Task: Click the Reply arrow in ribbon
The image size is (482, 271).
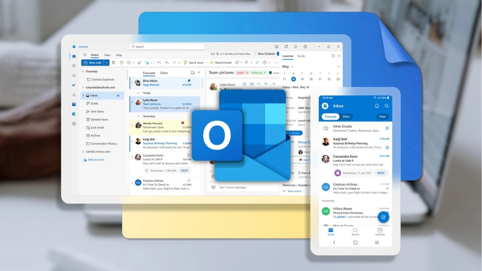Action: click(159, 63)
